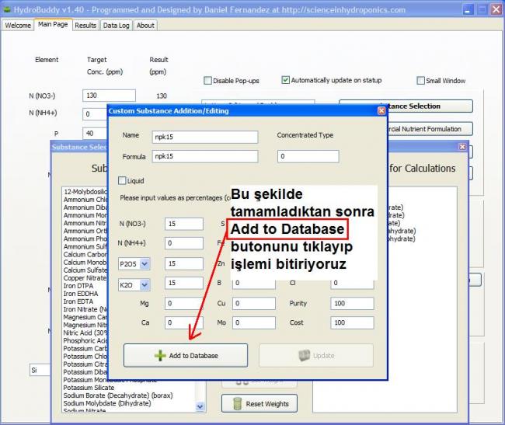
Task: Click the B percentage field
Action: click(254, 284)
